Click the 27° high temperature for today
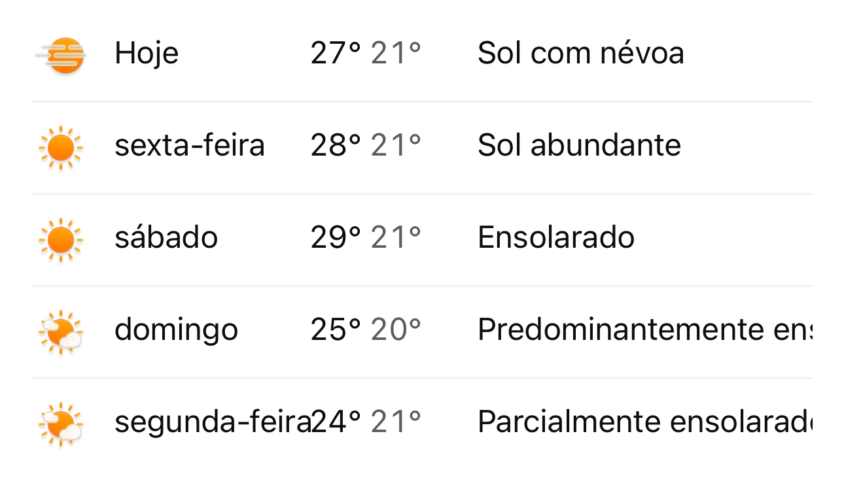This screenshot has width=844, height=487. [x=336, y=53]
